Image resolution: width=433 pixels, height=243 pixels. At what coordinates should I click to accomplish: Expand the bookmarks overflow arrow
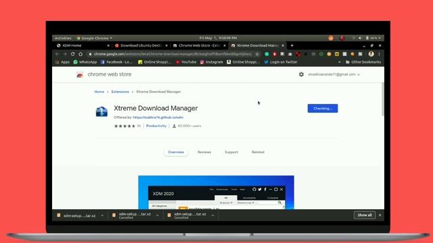(x=340, y=62)
